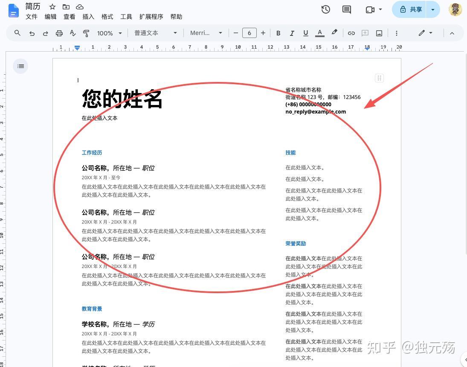Open the text color picker

click(319, 33)
